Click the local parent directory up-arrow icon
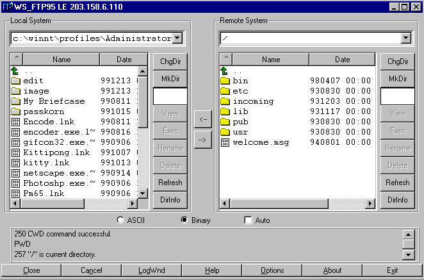Image resolution: width=424 pixels, height=280 pixels. pyautogui.click(x=15, y=71)
